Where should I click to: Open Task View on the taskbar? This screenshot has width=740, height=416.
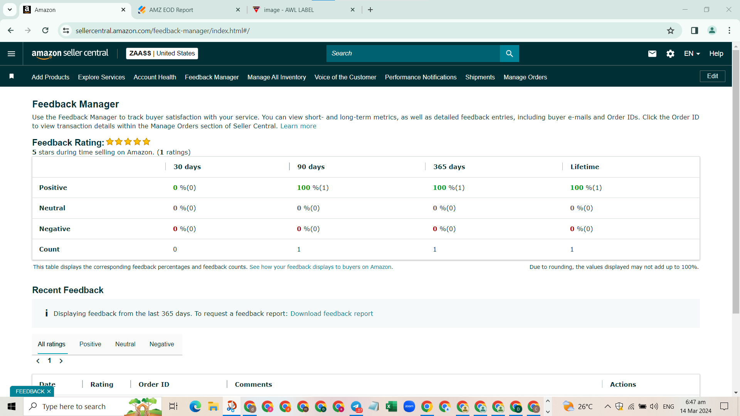173,406
